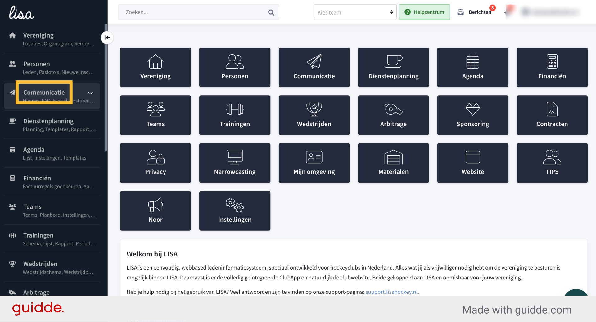The width and height of the screenshot is (596, 322).
Task: Open the Financiën calculator tile
Action: pyautogui.click(x=552, y=67)
